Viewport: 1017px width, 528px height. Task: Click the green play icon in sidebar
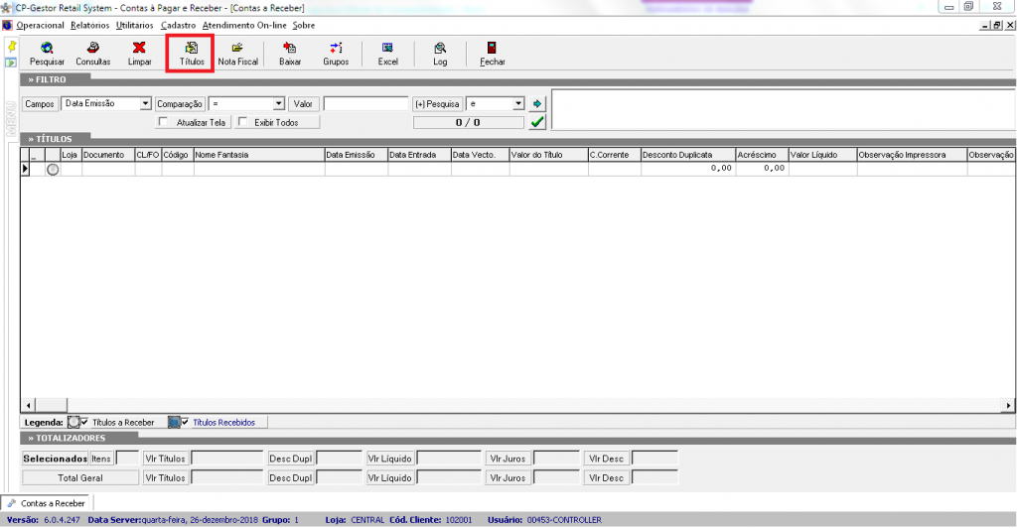[11, 63]
